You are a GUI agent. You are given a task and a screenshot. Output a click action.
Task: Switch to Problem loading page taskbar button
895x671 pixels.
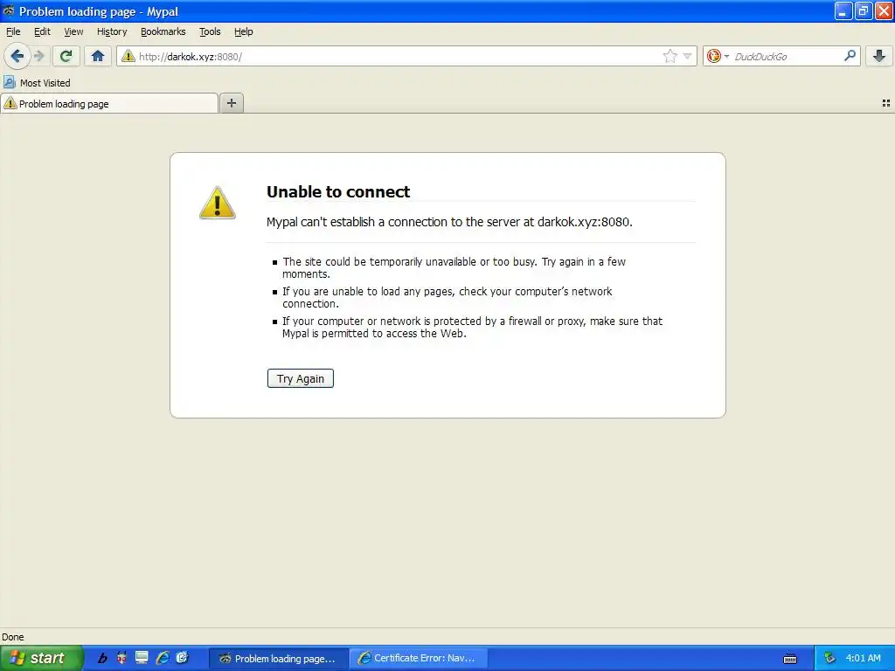point(278,659)
